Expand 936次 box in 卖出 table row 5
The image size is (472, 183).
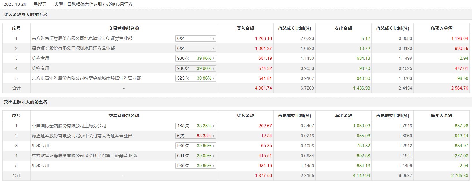click(x=195, y=166)
